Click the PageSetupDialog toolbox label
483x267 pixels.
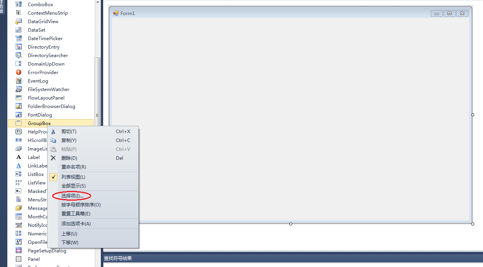click(47, 251)
